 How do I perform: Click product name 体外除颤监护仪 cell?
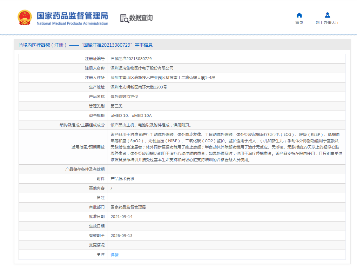click(124, 96)
